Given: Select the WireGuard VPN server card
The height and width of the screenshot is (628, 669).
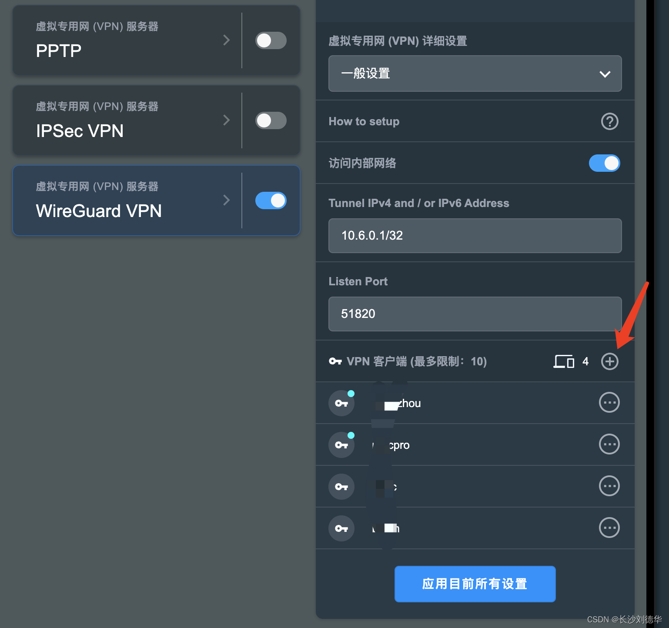Looking at the screenshot, I should [x=127, y=200].
